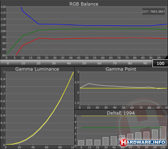Image resolution: width=168 pixels, height=149 pixels.
Task: Select the 20 grayscale level in the strip
Action: [38, 63]
